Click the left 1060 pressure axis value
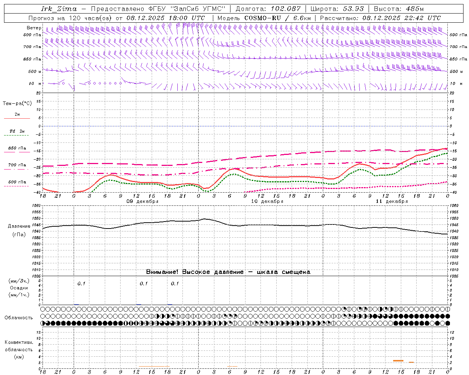This screenshot has width=469, height=375. pos(36,206)
